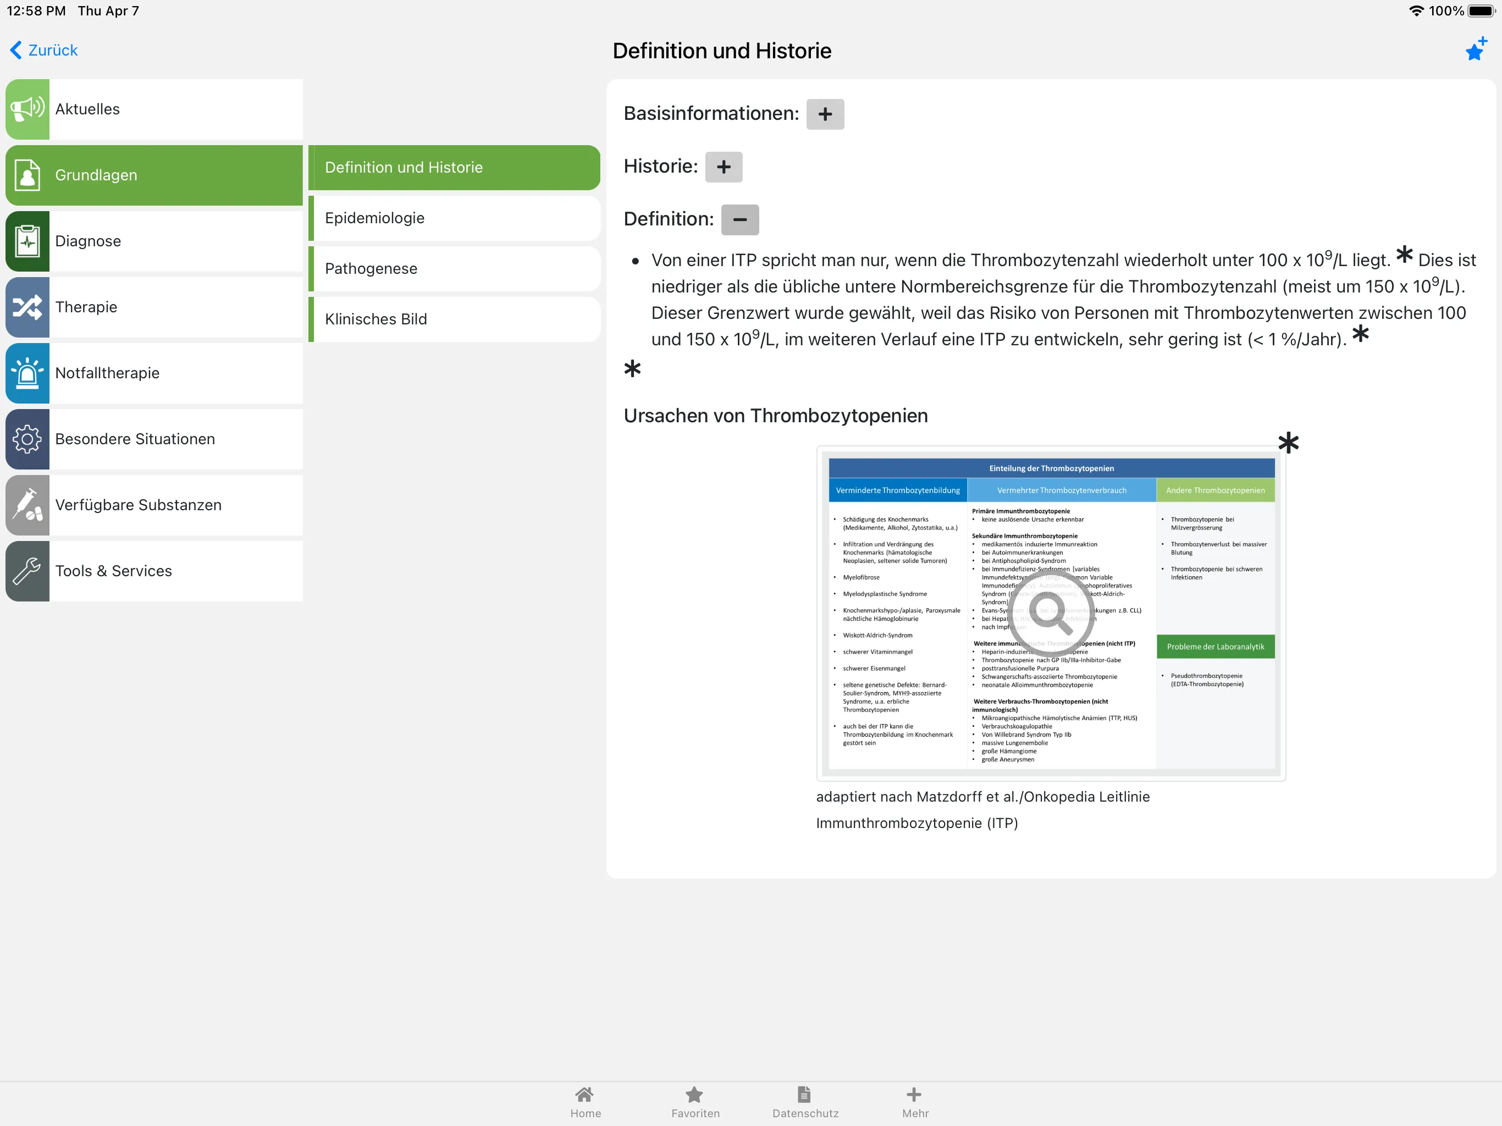Click the Aktuelles icon in sidebar
Viewport: 1502px width, 1126px height.
pos(29,109)
